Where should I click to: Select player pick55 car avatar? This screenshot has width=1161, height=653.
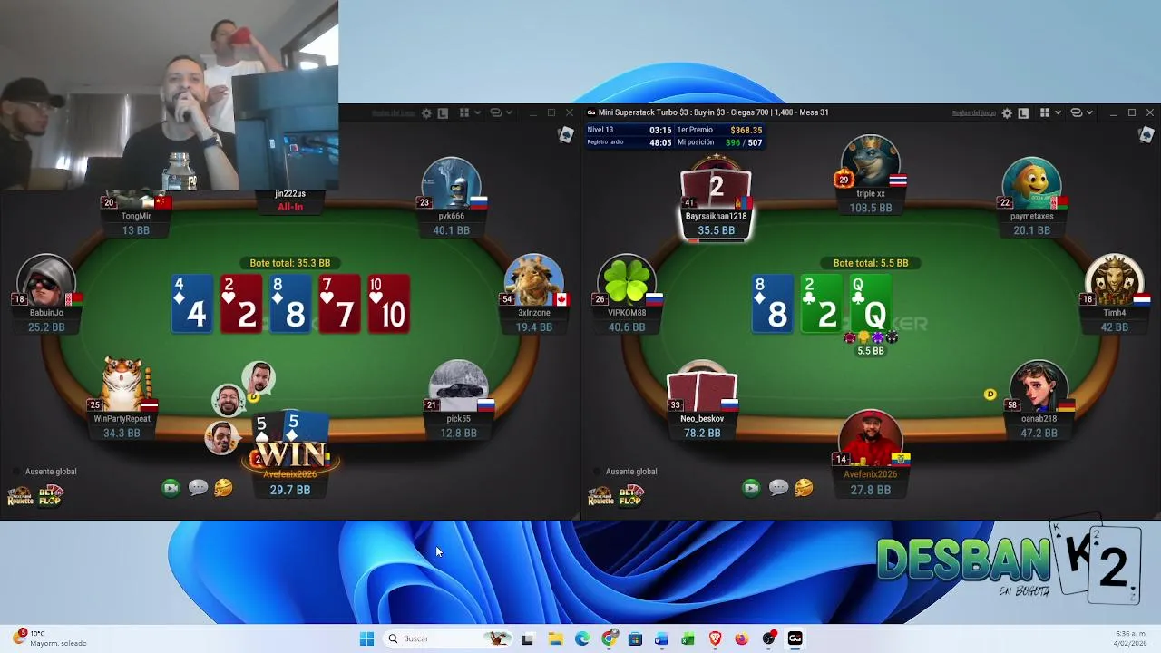tap(458, 387)
